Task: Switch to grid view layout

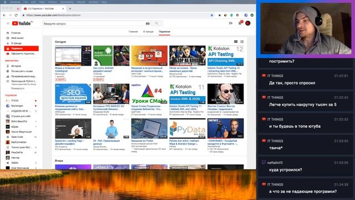Action: pos(236,42)
